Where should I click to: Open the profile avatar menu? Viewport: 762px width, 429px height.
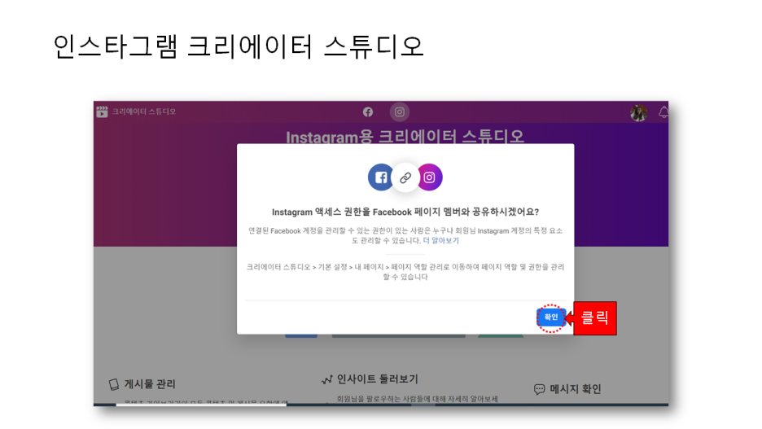[638, 112]
